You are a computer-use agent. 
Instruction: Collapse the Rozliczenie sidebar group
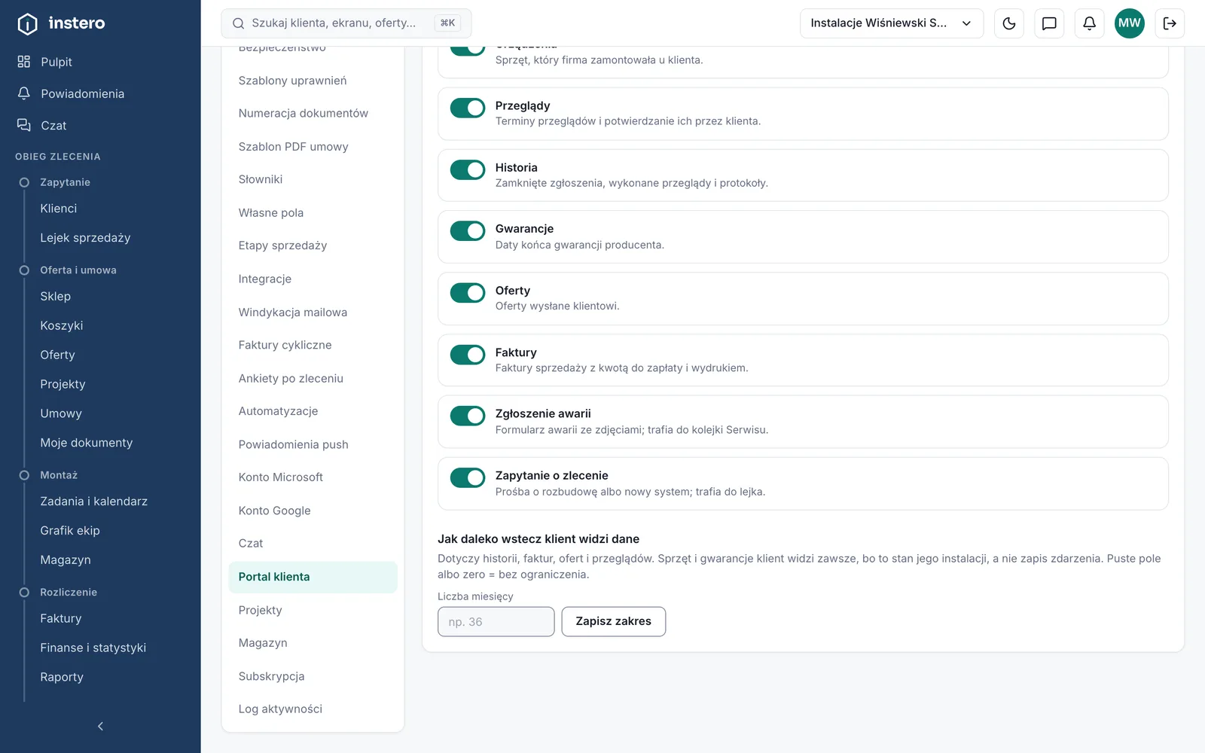[x=69, y=592]
